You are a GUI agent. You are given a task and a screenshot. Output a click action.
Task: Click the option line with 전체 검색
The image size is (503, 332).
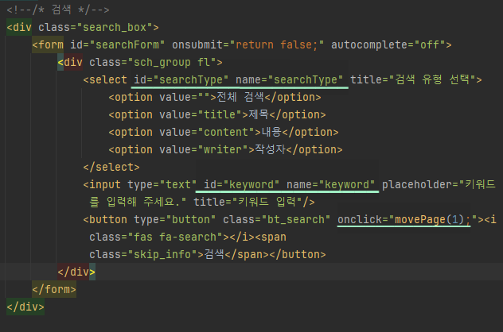tap(215, 98)
